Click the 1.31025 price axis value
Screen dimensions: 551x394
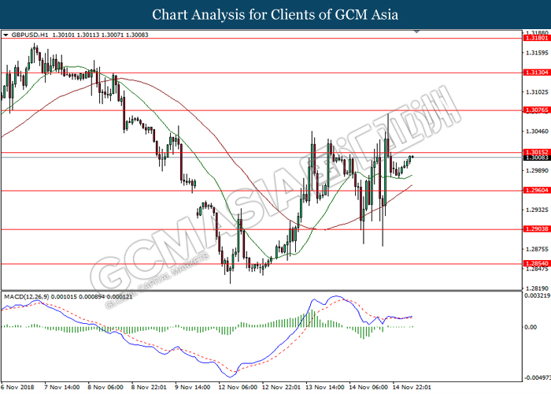(x=537, y=92)
